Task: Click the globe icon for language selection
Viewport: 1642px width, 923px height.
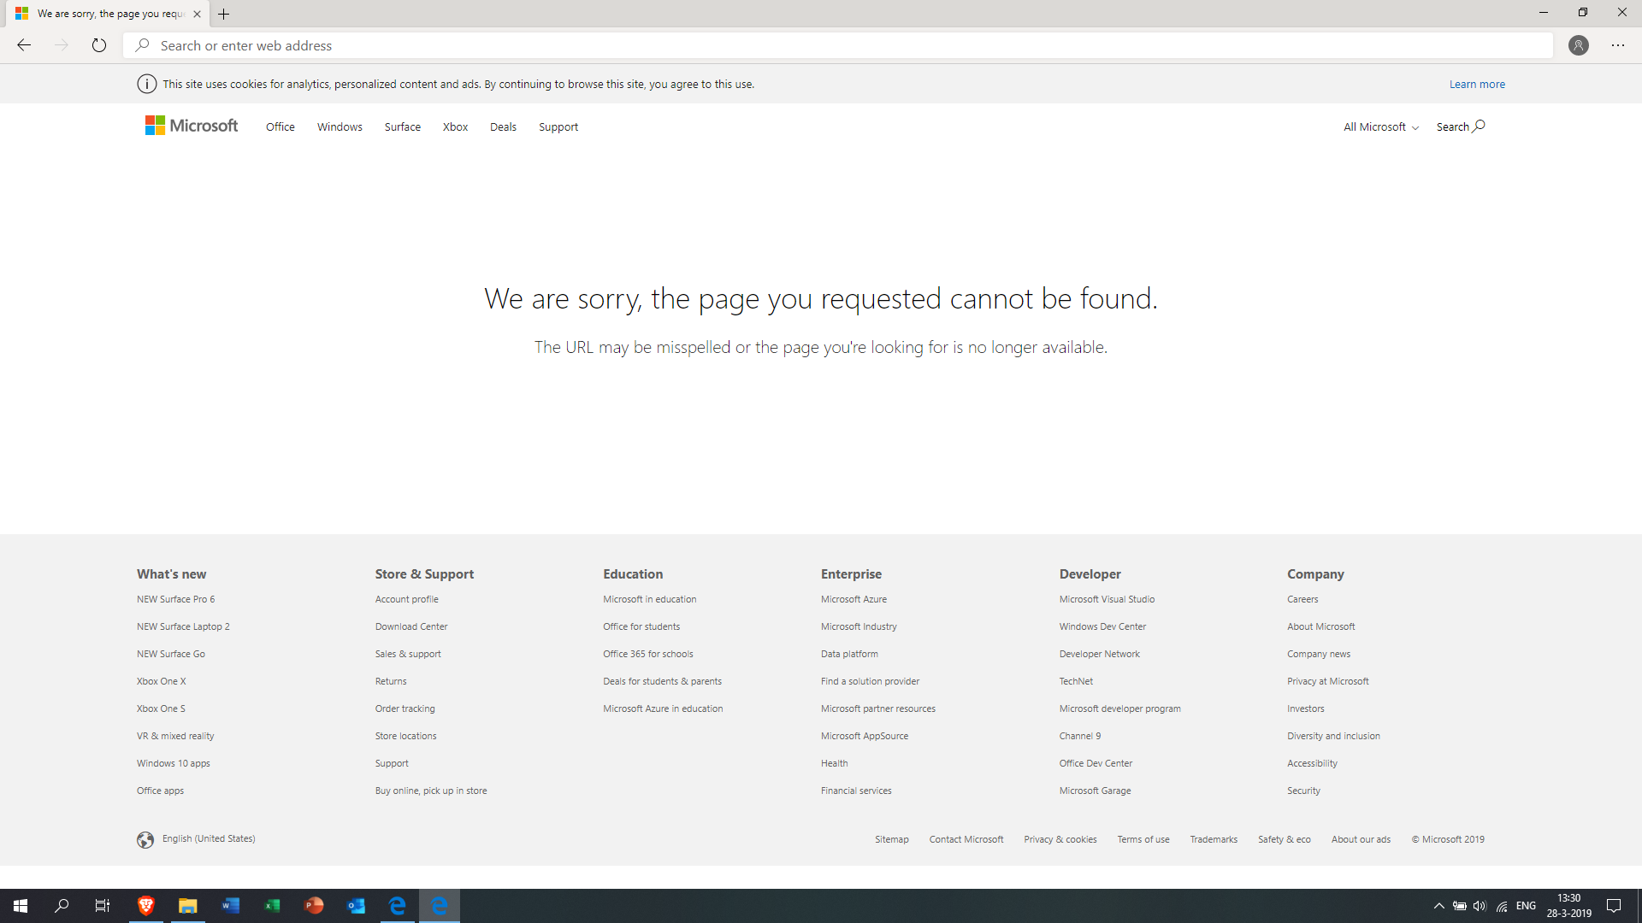Action: coord(145,839)
